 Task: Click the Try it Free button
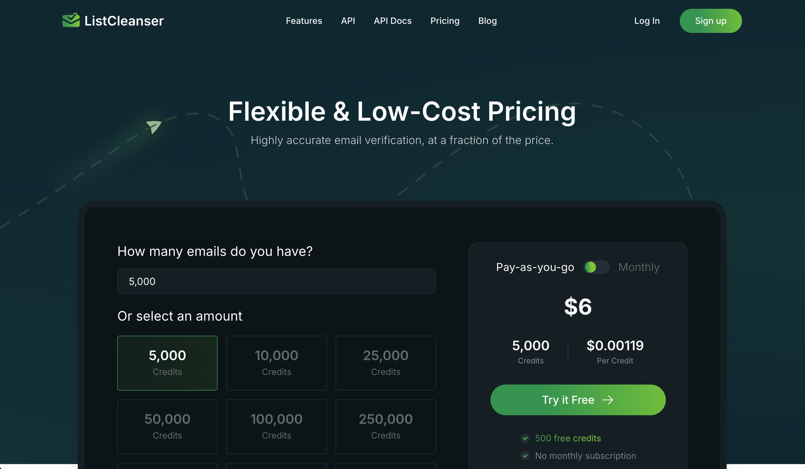pyautogui.click(x=577, y=400)
